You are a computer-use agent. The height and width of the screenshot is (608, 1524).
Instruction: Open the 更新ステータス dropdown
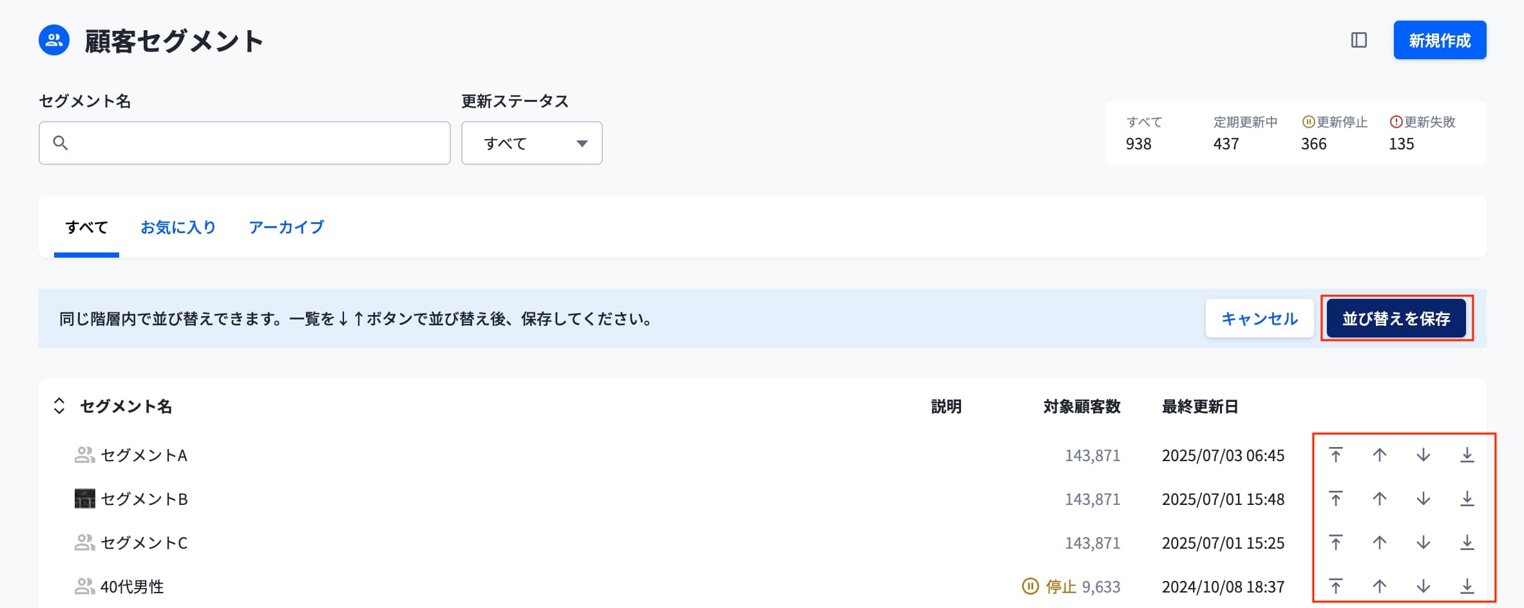coord(531,143)
